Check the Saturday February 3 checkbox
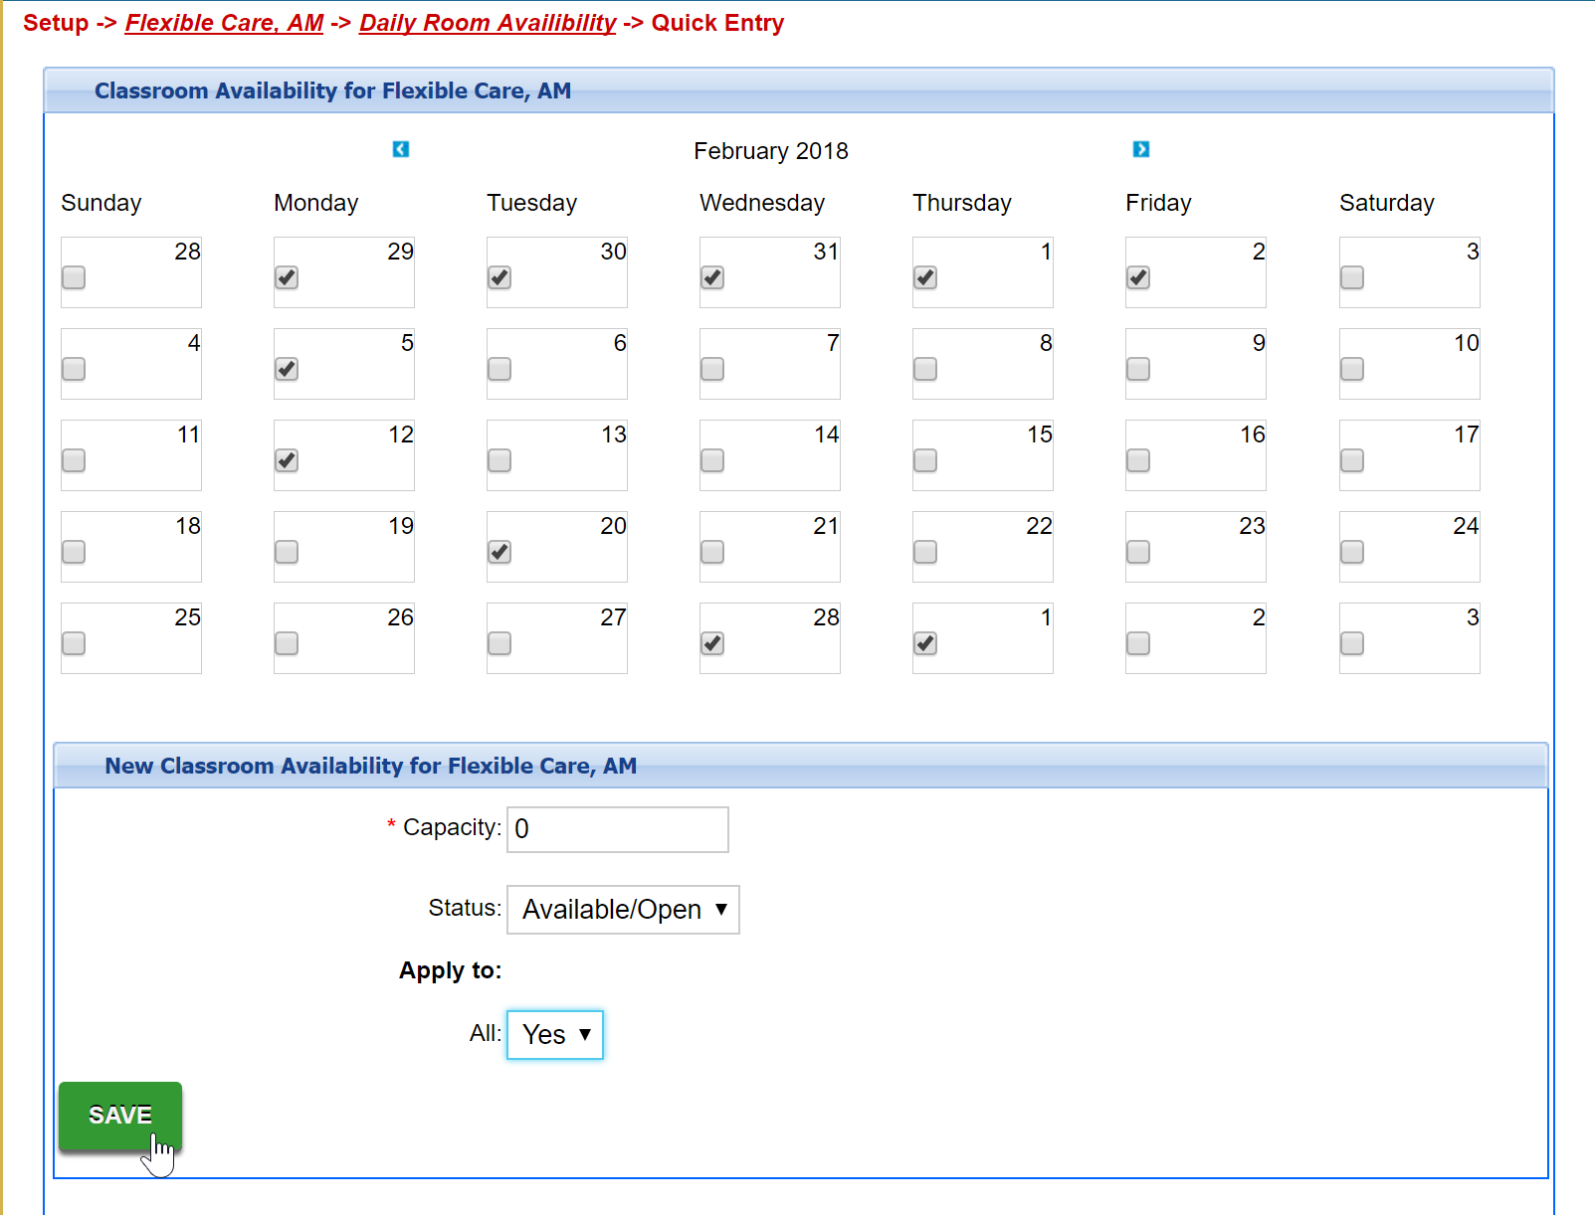Viewport: 1595px width, 1215px height. click(1352, 277)
